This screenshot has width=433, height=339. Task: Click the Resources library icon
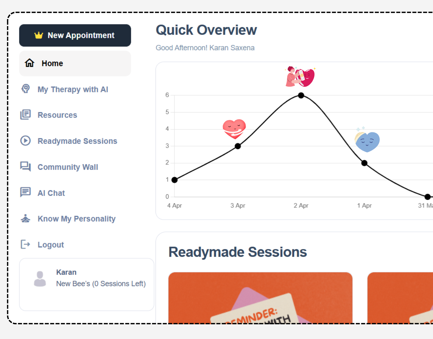click(25, 115)
